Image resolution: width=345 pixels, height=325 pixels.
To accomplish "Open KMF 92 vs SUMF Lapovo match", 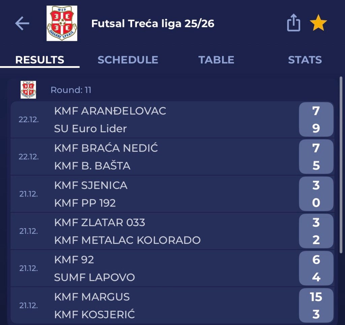I will [x=168, y=268].
